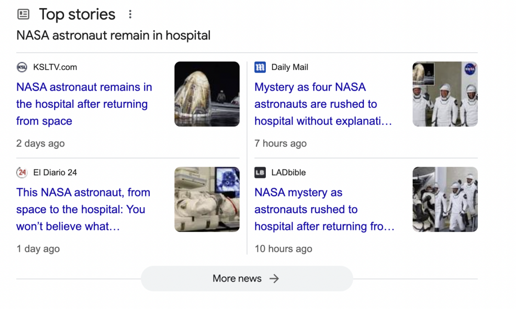The image size is (516, 309).
Task: Click the LADbible story thumbnail
Action: point(445,199)
